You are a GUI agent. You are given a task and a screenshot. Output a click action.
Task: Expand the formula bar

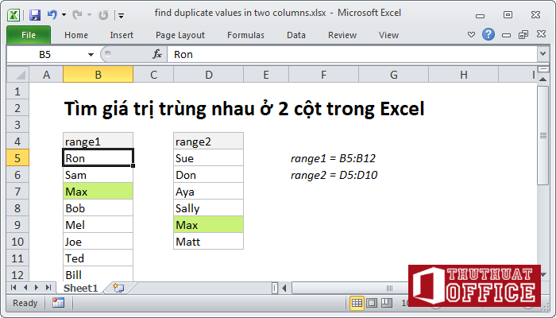pos(542,54)
